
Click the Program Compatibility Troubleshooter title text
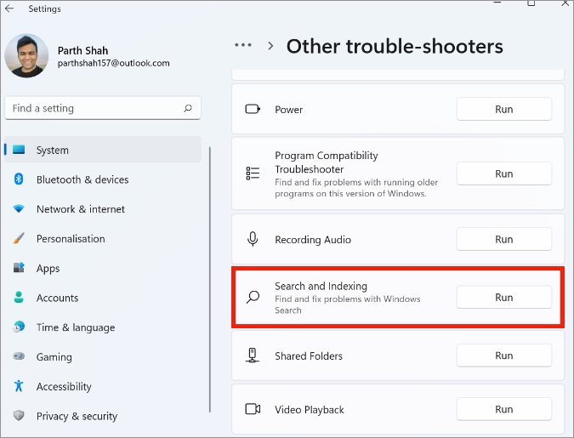pos(327,162)
